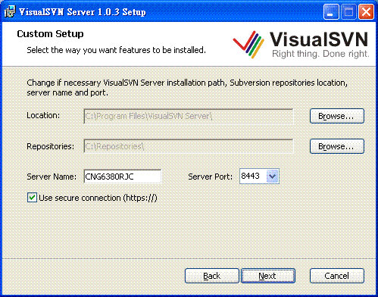Click Browse next to Repositories field
Screen dimensions: 378x297
[337, 146]
